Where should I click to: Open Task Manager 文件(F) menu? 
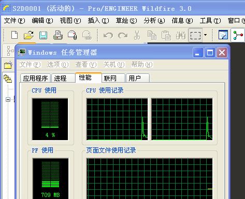coord(30,65)
